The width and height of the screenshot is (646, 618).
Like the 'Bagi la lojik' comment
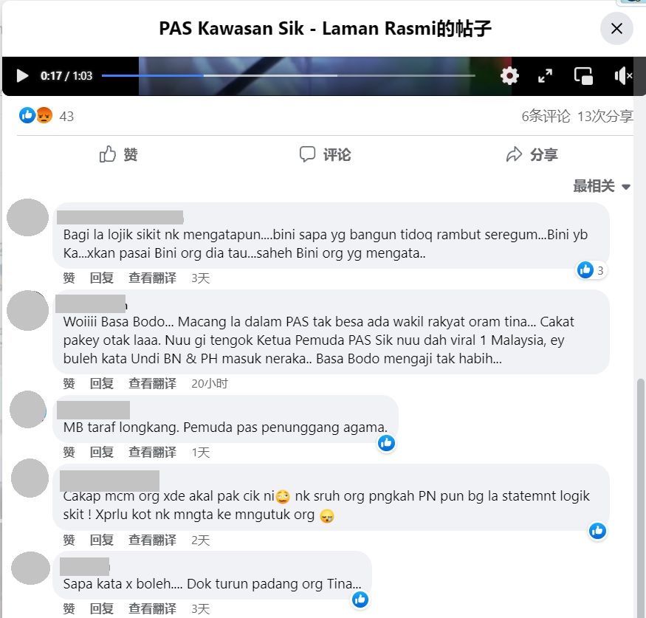click(x=69, y=278)
